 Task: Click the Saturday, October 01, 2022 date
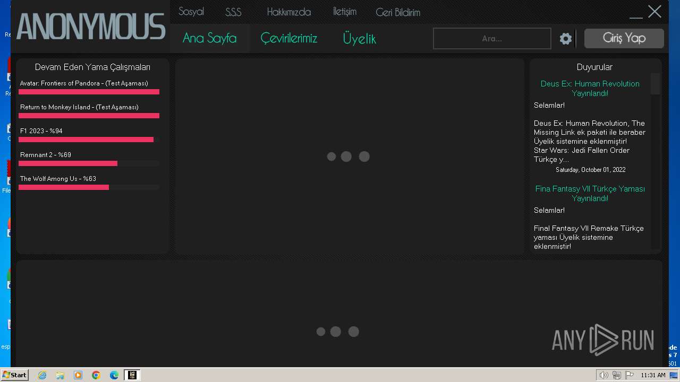click(x=590, y=170)
